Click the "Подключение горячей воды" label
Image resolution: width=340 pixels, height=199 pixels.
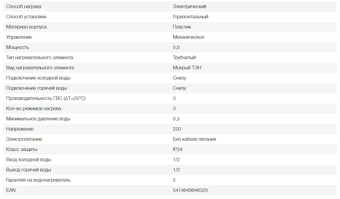click(37, 88)
